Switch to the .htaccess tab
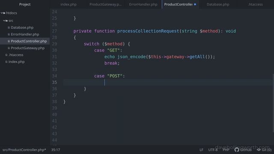The image size is (274, 154). [256, 4]
